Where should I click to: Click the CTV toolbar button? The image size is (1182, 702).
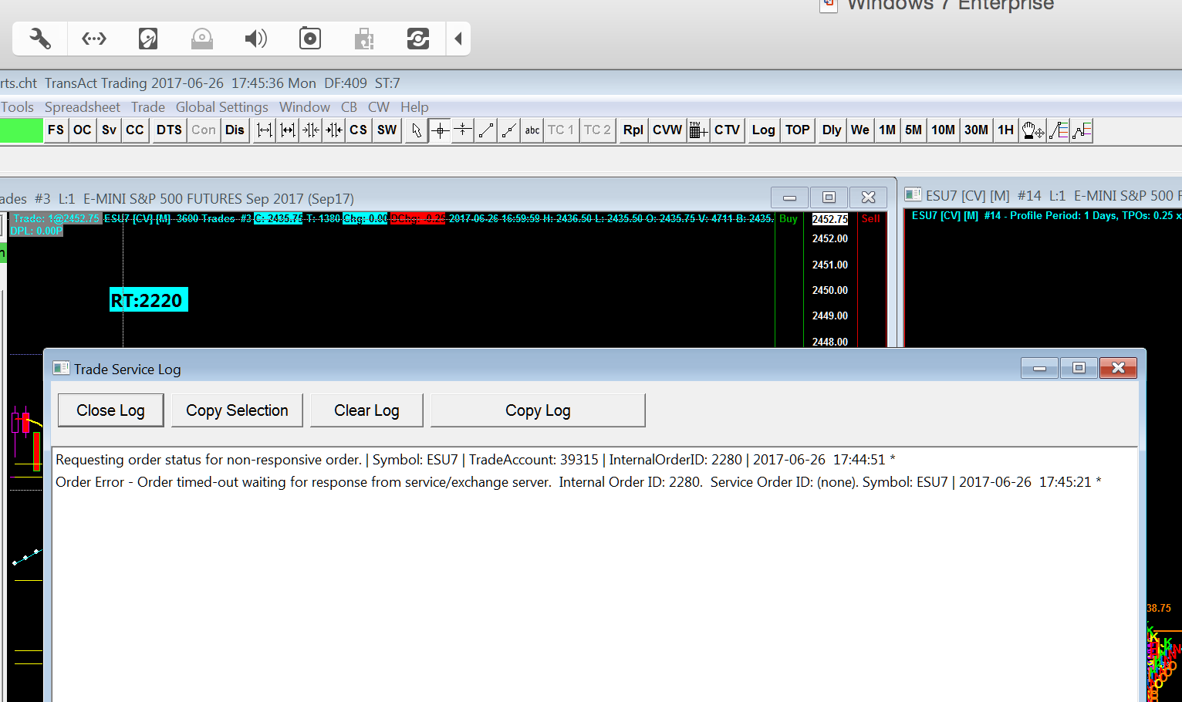pyautogui.click(x=727, y=130)
